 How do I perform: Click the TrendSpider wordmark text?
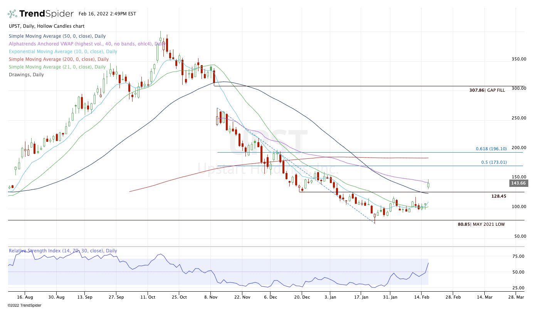(46, 14)
